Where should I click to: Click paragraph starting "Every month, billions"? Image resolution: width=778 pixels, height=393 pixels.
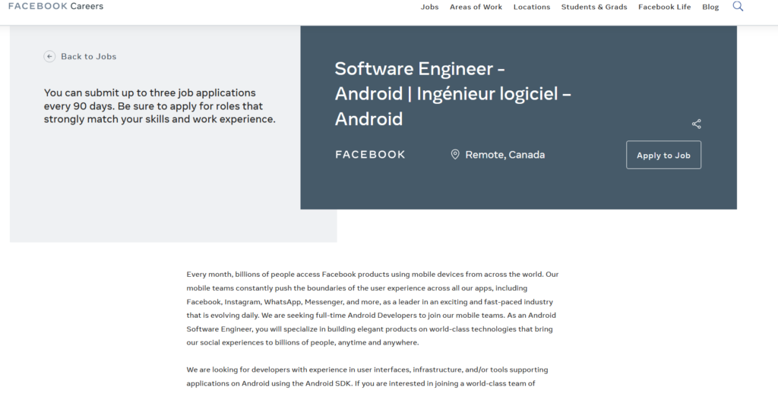(372, 308)
